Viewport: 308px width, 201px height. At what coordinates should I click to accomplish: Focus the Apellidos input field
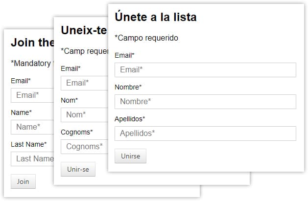point(205,134)
